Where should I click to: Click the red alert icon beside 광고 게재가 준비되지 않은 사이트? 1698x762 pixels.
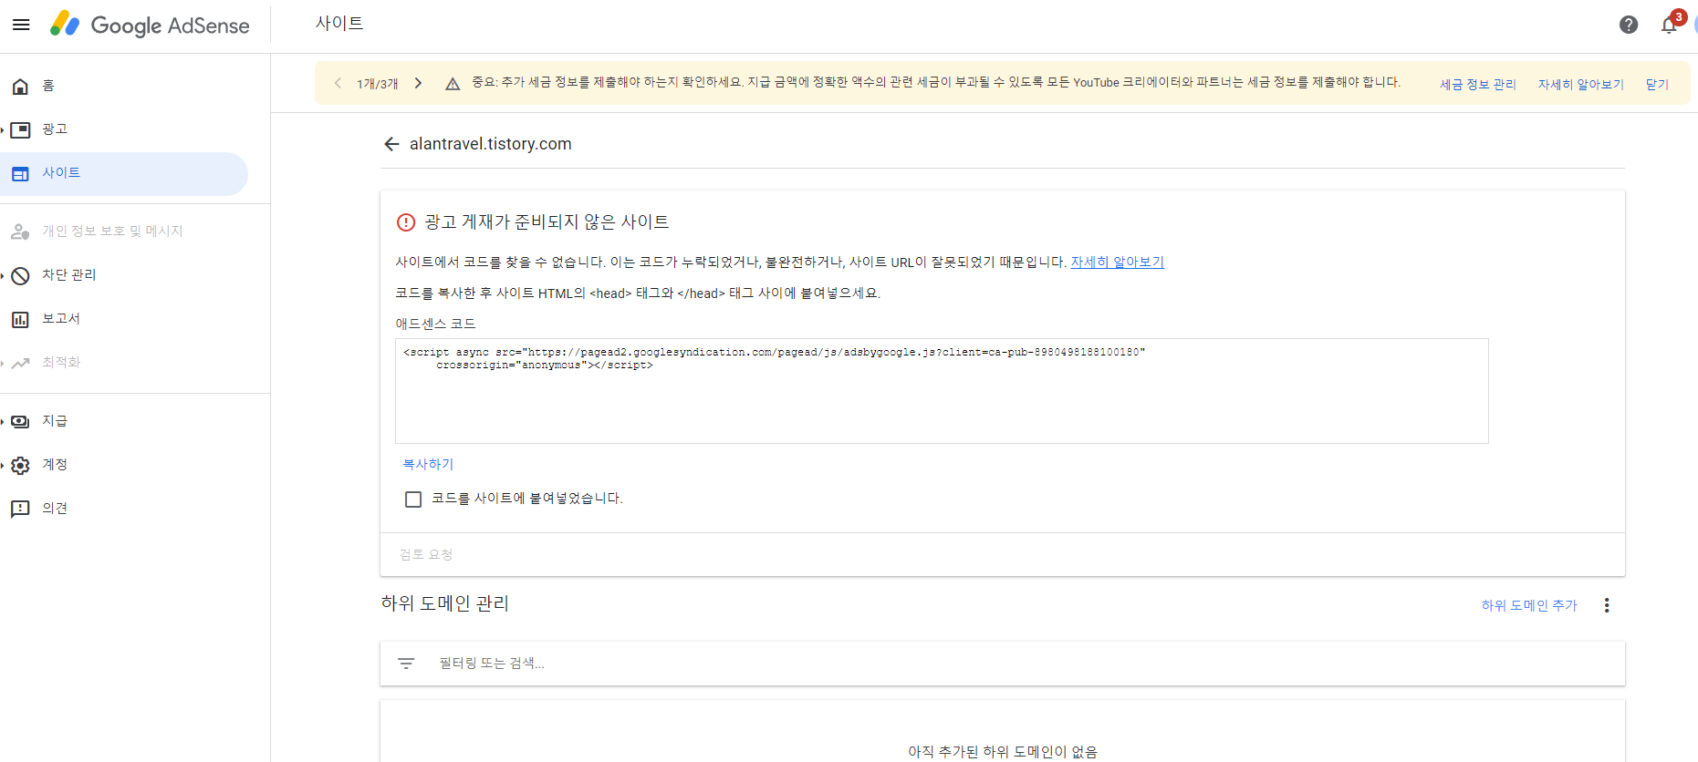coord(406,222)
